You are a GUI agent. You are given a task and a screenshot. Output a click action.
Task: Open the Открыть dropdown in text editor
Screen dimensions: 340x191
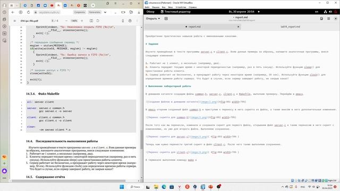pos(153,19)
